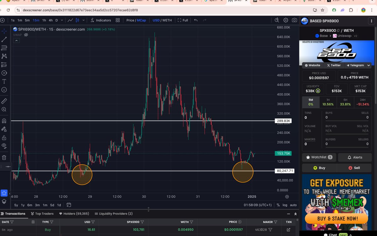Toggle magnet mode for drawings
377x236 pixels.
click(4, 121)
